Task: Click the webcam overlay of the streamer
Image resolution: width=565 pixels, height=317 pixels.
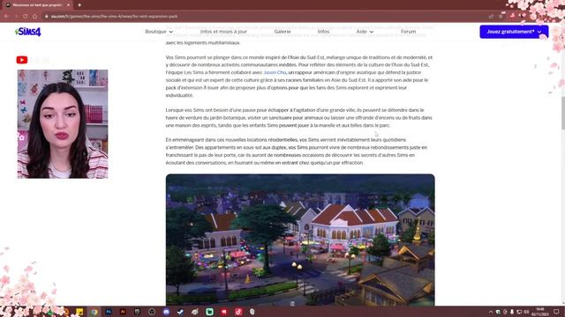Action: tap(63, 124)
